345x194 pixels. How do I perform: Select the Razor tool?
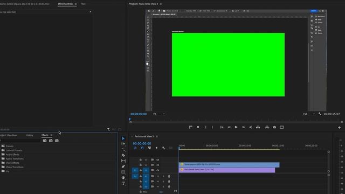tap(123, 155)
